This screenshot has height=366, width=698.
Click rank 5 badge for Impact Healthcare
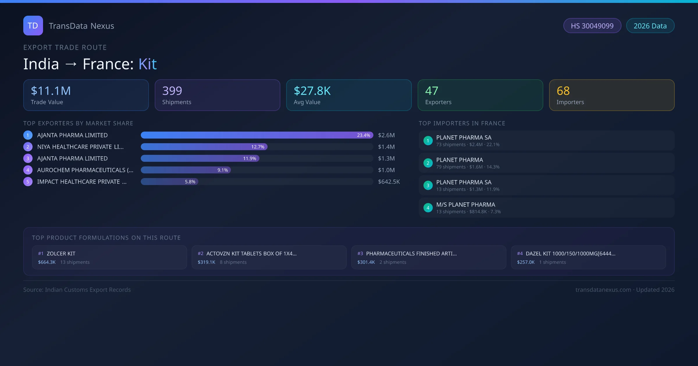pyautogui.click(x=28, y=182)
